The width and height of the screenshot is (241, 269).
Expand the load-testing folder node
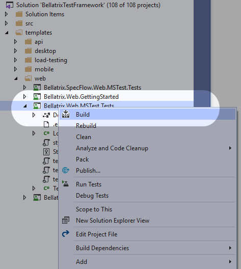point(15,60)
